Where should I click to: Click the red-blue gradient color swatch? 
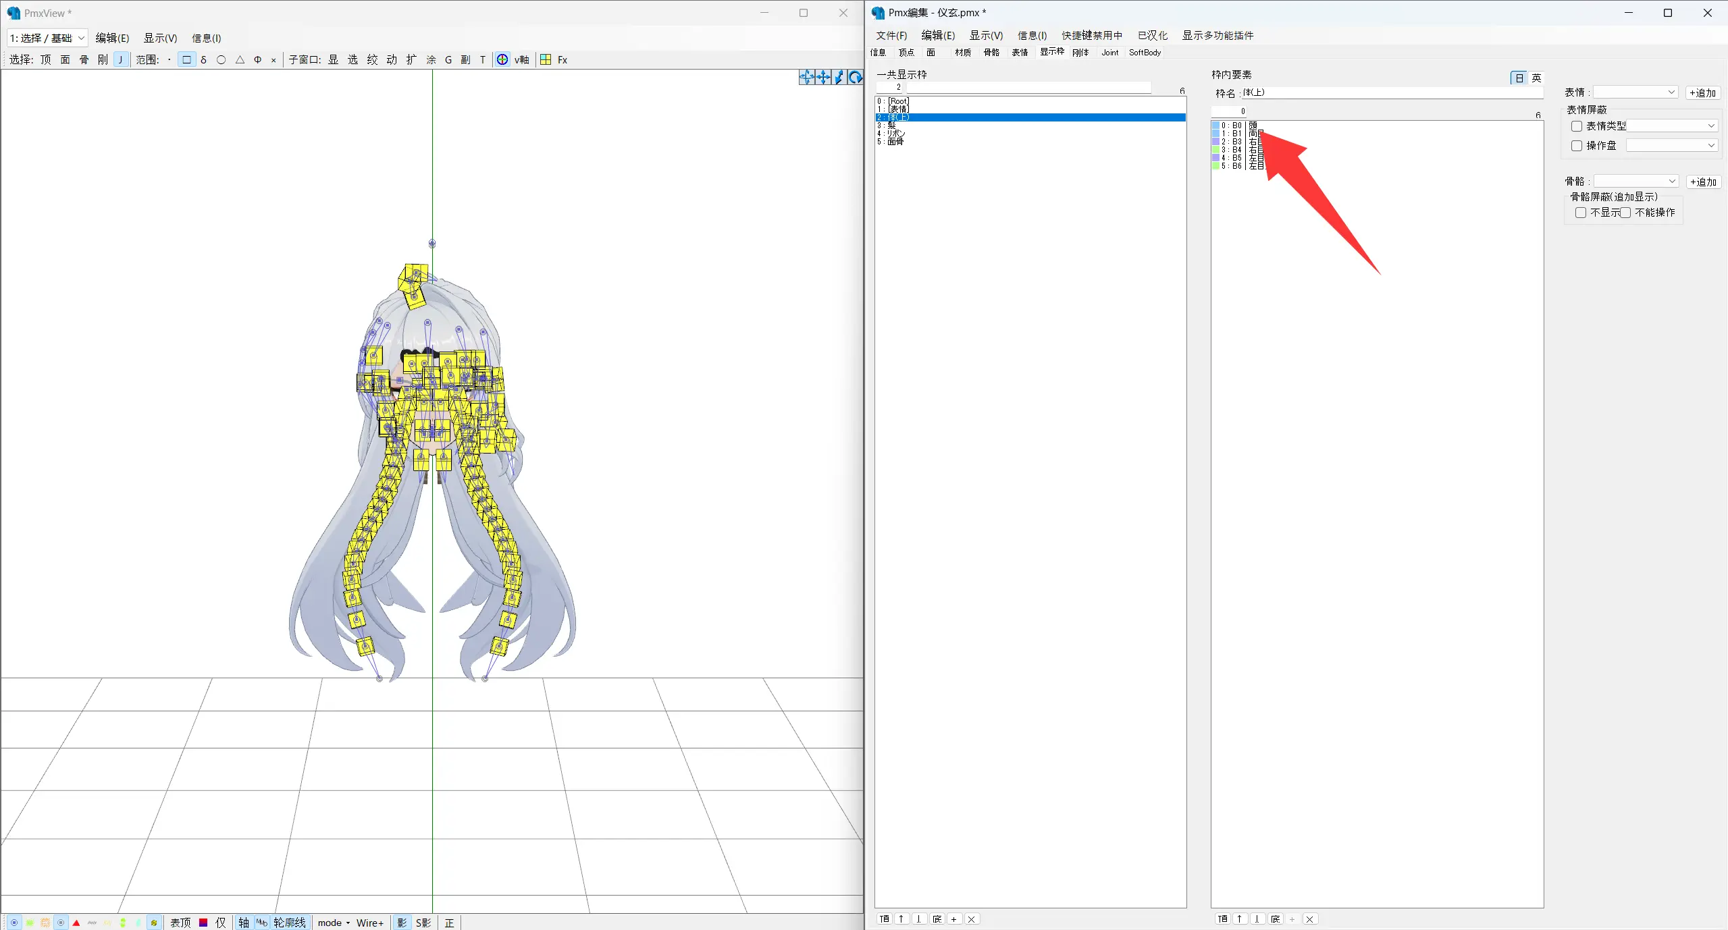click(x=203, y=923)
